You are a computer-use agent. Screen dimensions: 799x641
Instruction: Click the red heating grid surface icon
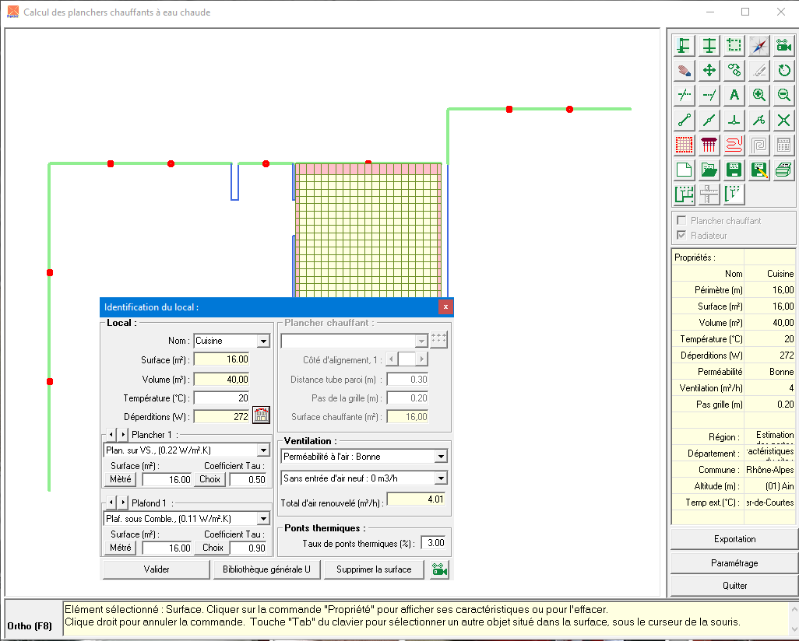(685, 145)
